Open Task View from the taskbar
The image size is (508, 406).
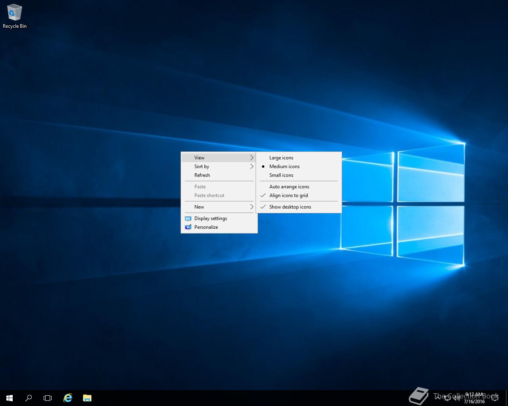pyautogui.click(x=48, y=398)
